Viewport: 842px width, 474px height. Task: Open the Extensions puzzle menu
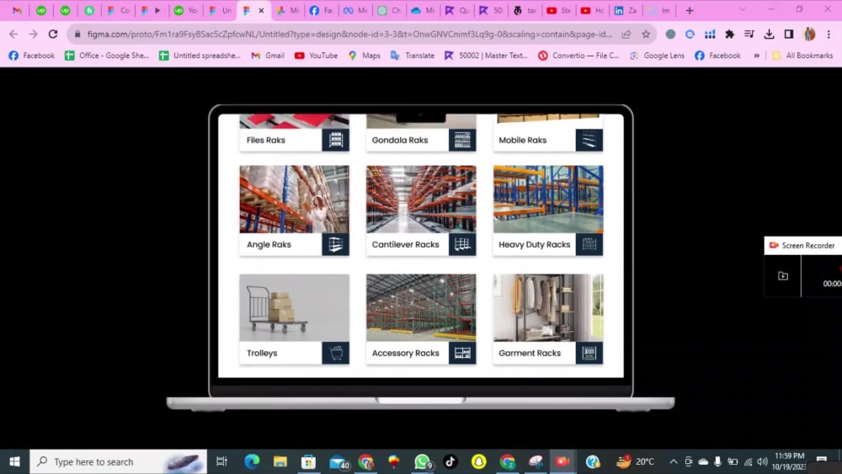coord(729,34)
